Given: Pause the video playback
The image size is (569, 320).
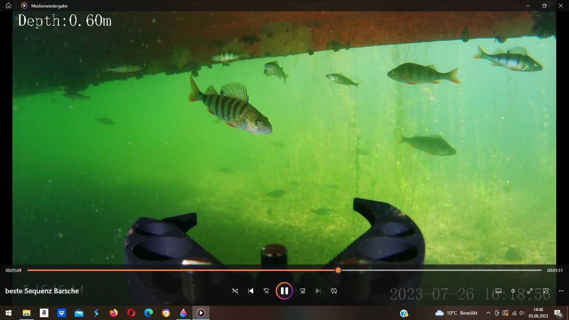Looking at the screenshot, I should click(x=284, y=291).
